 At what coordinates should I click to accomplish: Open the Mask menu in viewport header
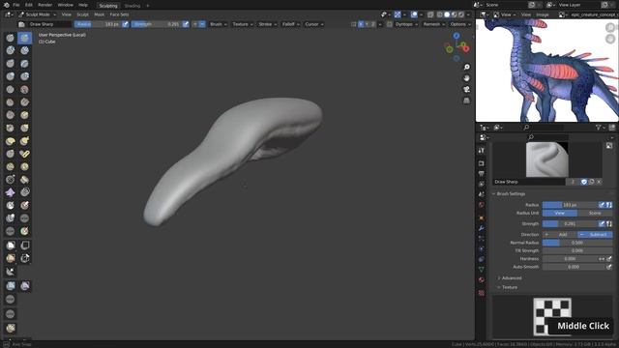point(99,14)
